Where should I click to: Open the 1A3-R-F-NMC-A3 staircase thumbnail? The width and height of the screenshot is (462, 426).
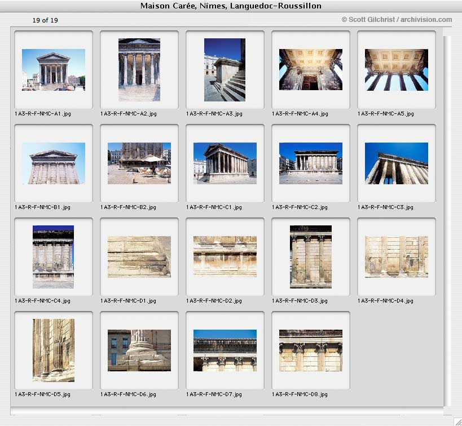[x=225, y=70]
